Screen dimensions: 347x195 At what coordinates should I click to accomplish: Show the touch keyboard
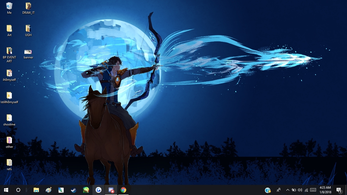pos(313,190)
